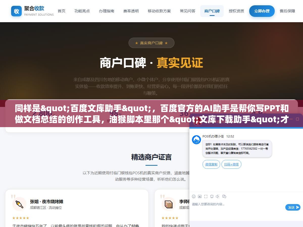Click the send image icon in chat
The image size is (303, 227).
click(200, 196)
